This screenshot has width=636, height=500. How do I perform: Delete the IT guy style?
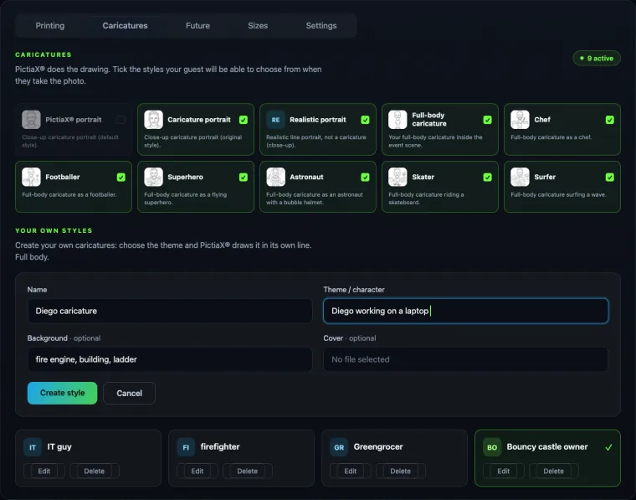coord(95,471)
